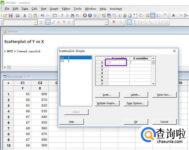Confirm the scatterplot with OK
Screen dimensions: 189x150
coord(136,122)
